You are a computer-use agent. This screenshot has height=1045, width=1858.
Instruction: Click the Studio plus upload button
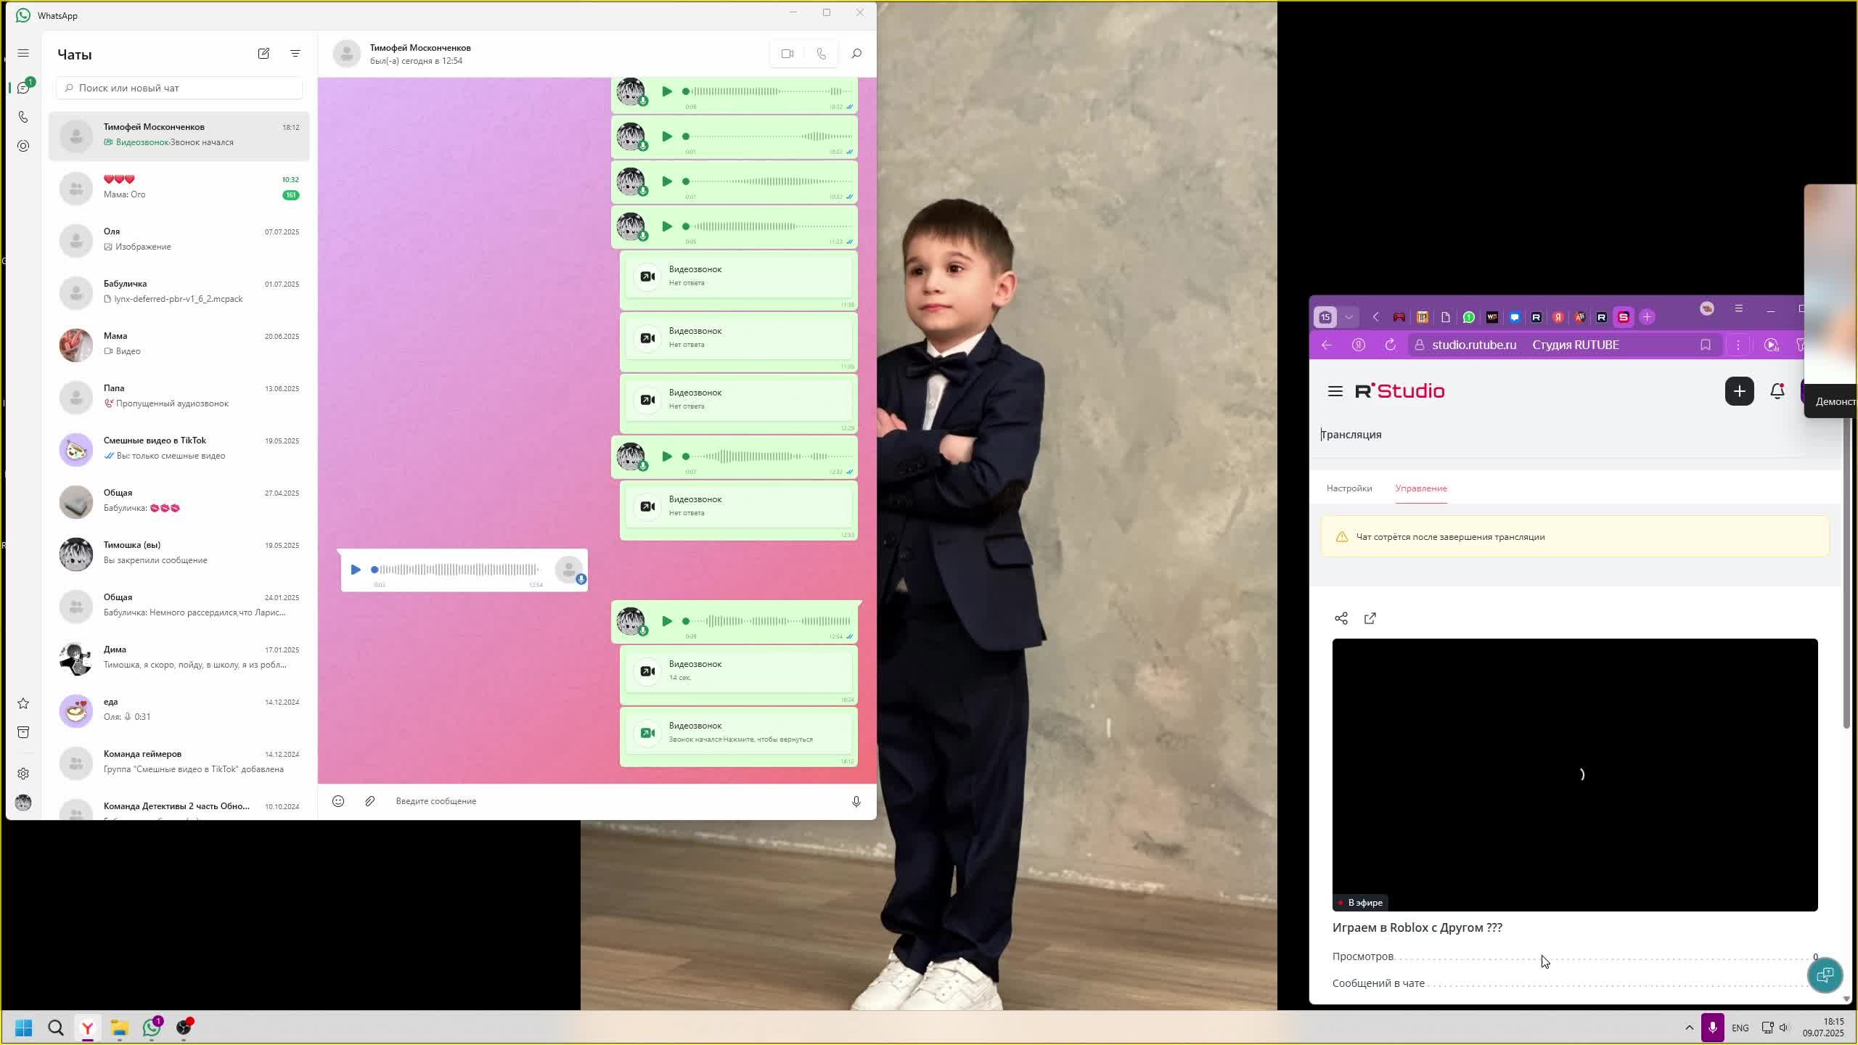[1739, 391]
